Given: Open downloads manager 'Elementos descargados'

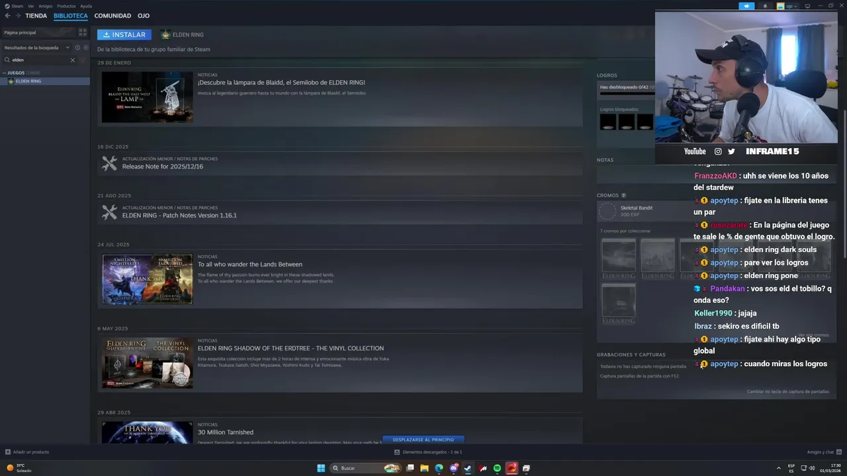Looking at the screenshot, I should [428, 452].
